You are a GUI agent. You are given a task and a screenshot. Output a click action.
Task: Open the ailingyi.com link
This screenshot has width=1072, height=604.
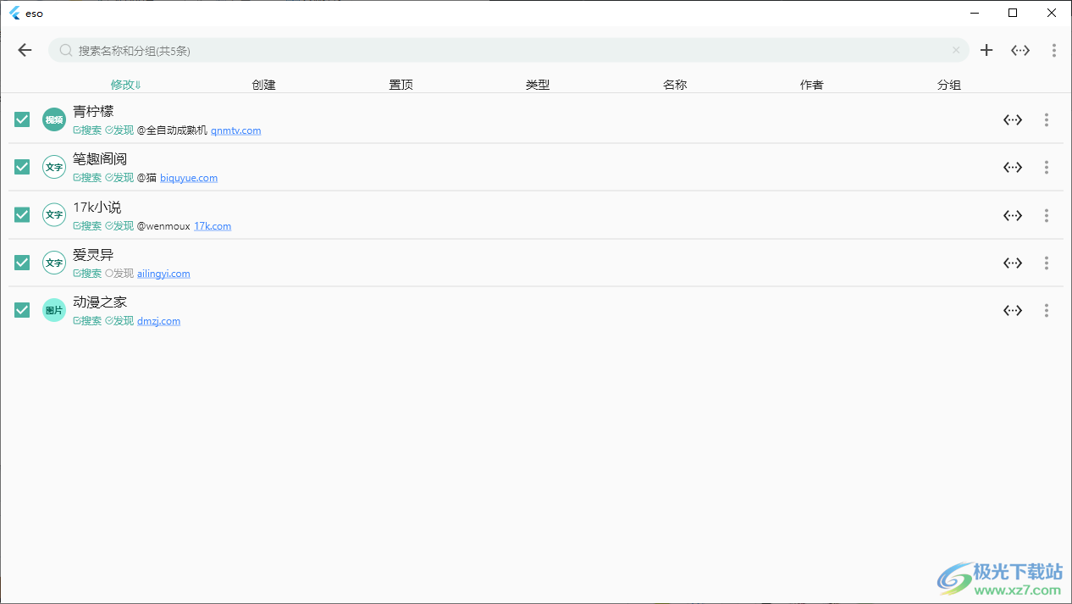coord(163,274)
